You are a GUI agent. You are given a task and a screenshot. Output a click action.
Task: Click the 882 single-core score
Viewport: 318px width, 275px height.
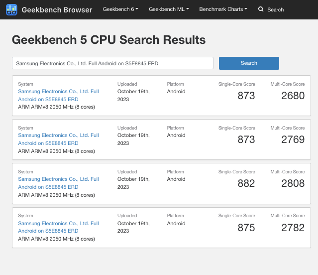pyautogui.click(x=246, y=183)
